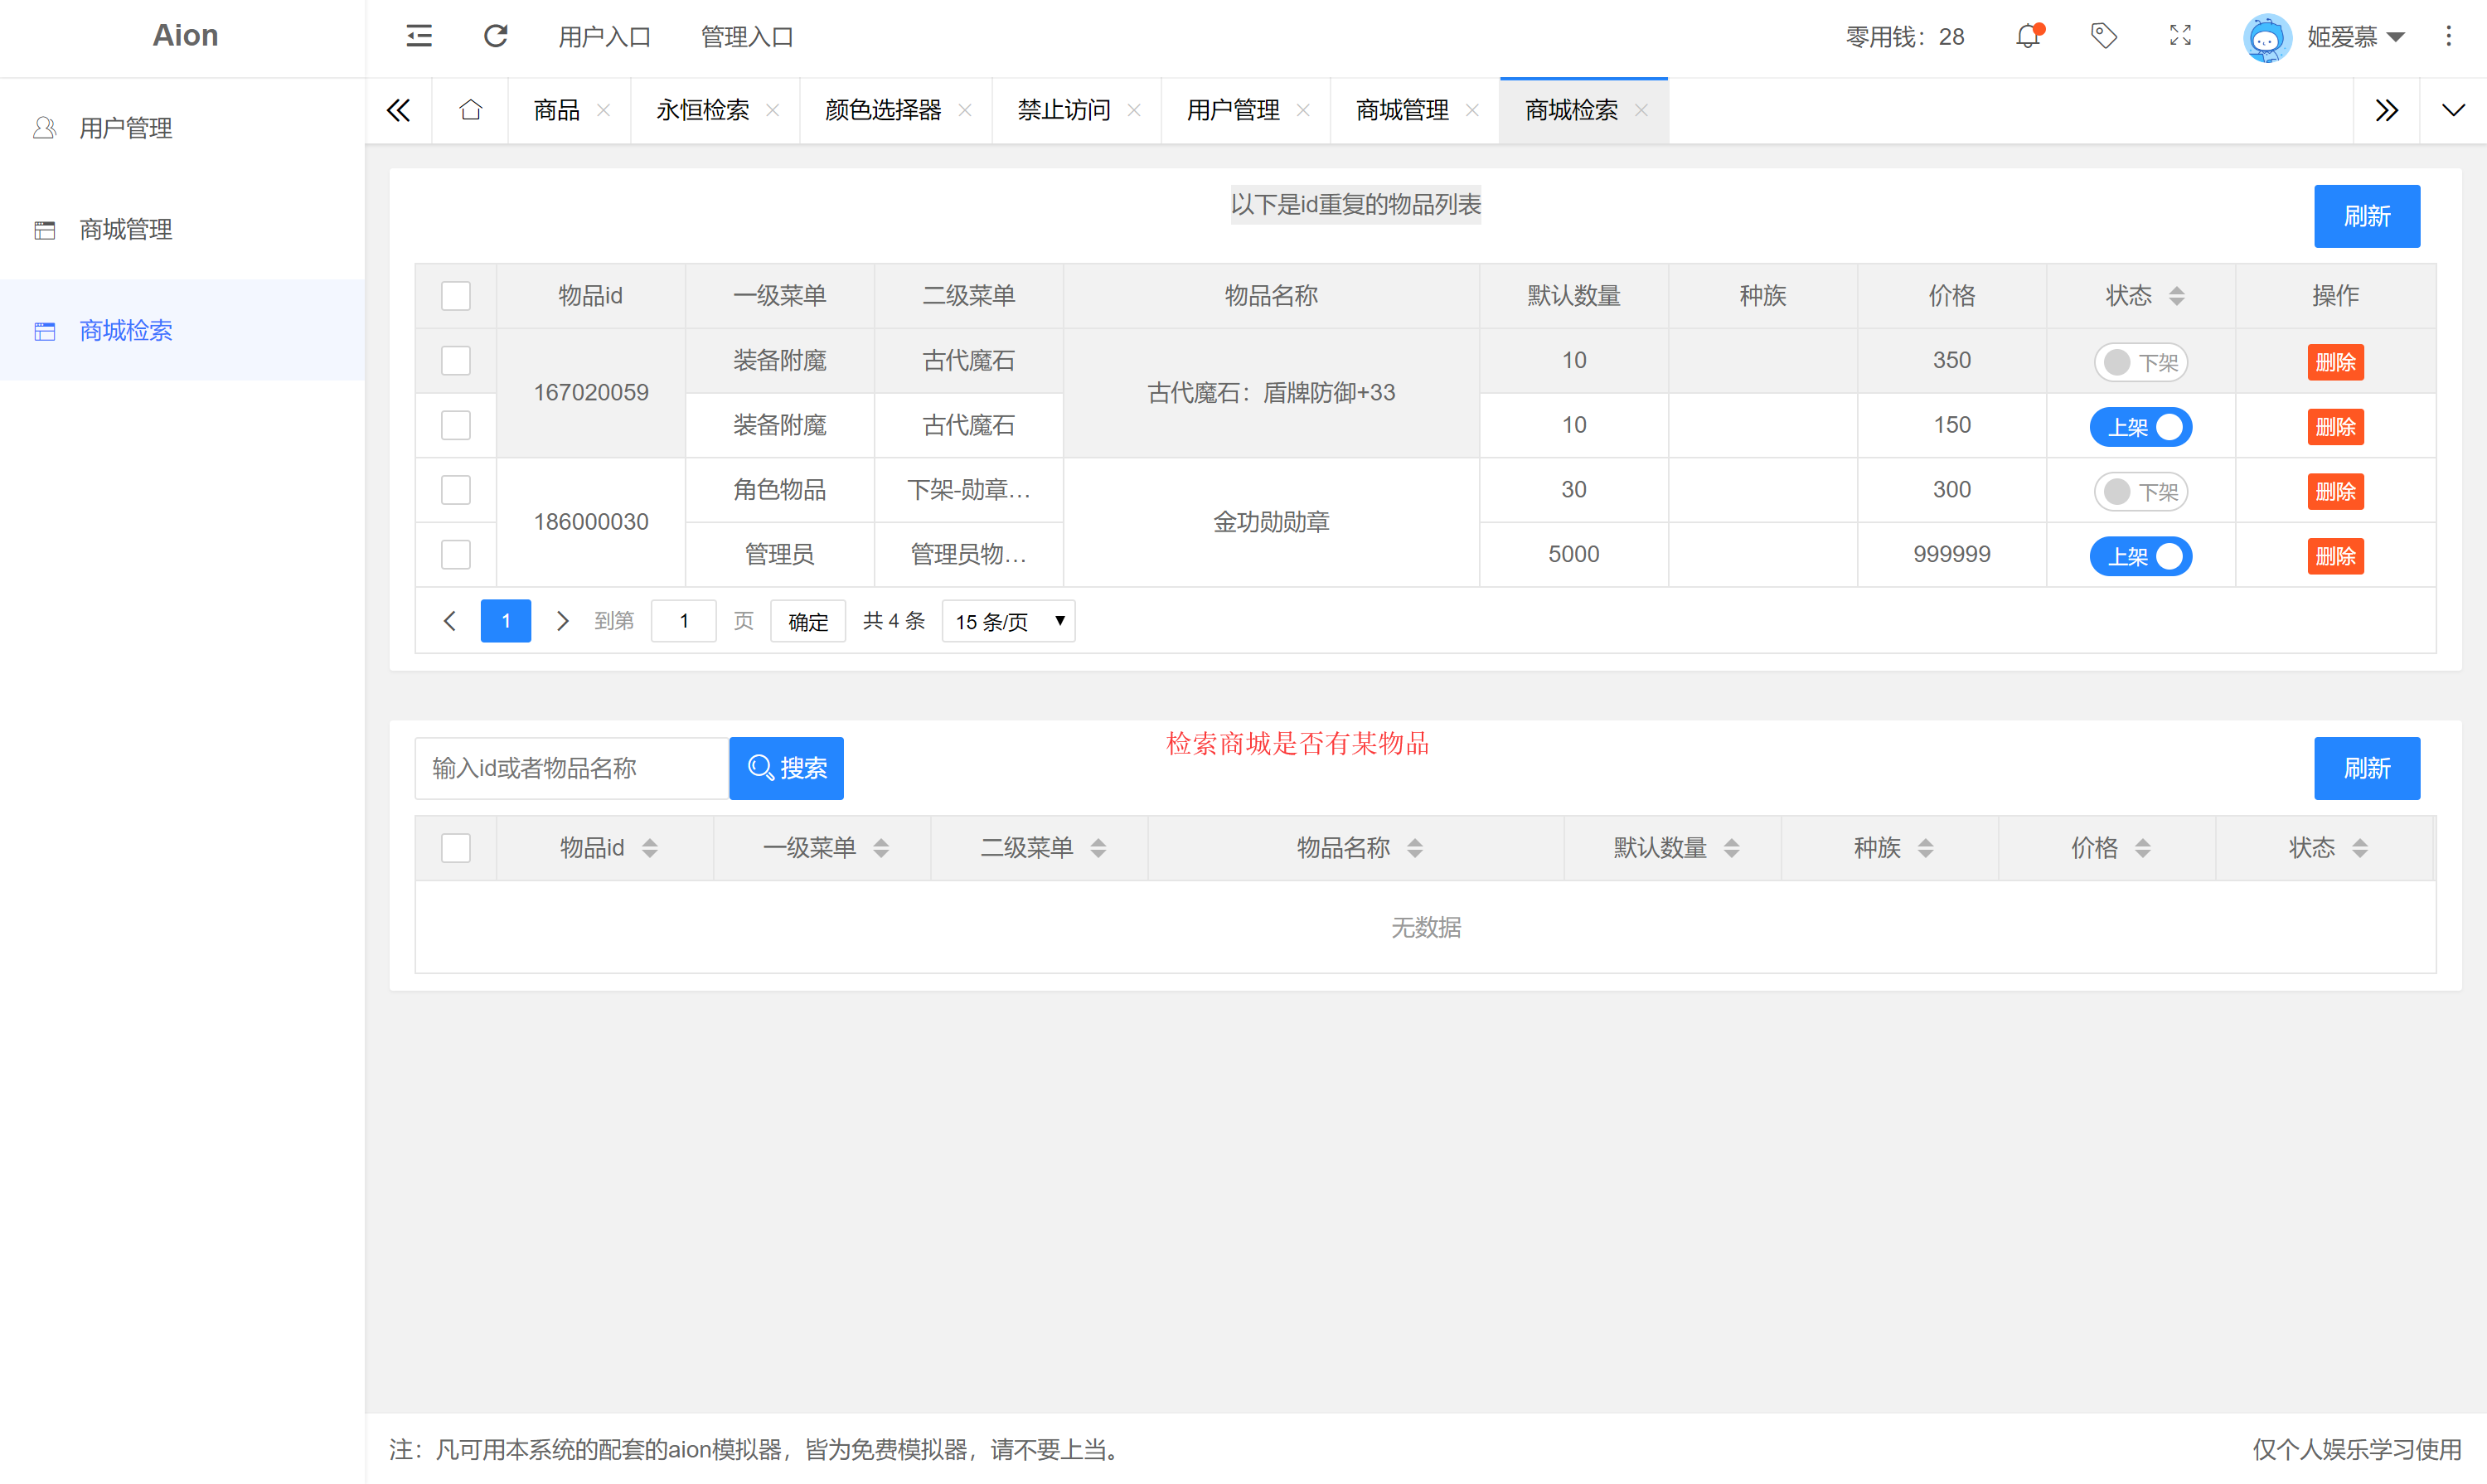Viewport: 2487px width, 1484px height.
Task: Click the 搜索 button
Action: pos(786,768)
